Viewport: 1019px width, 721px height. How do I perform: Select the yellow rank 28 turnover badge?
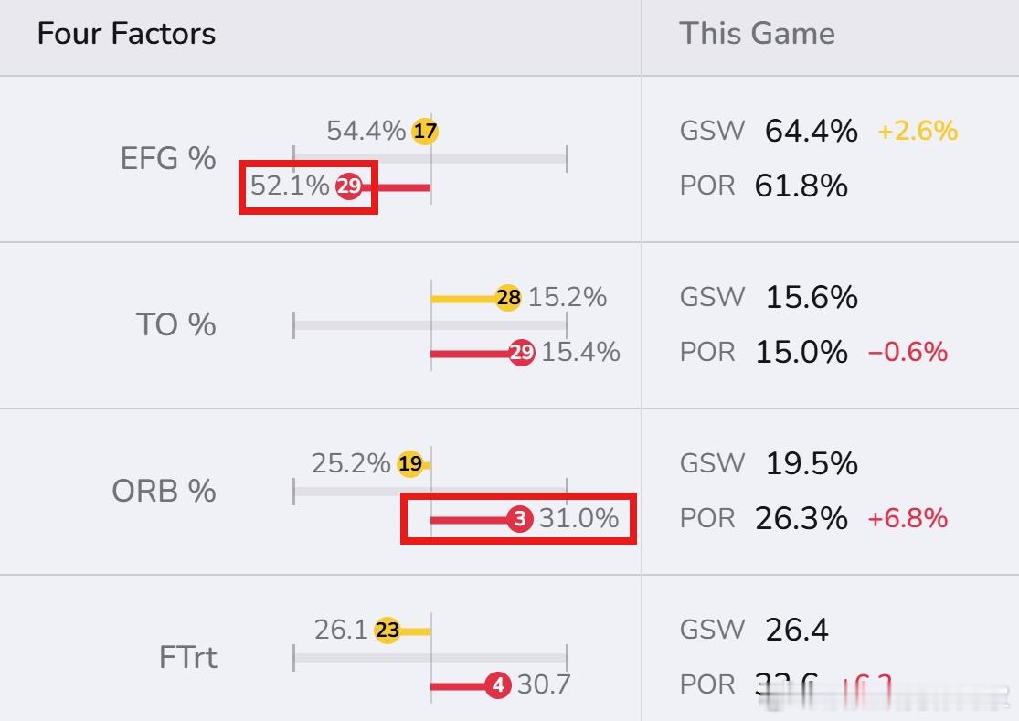(508, 298)
